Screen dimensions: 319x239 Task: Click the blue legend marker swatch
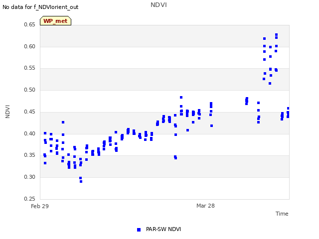click(x=139, y=230)
